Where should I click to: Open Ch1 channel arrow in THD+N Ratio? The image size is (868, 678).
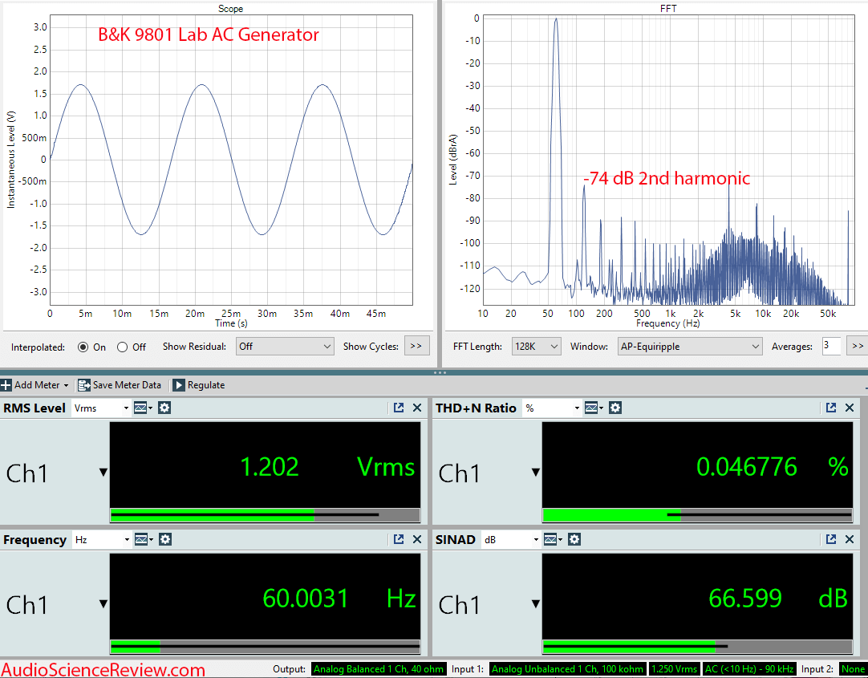[x=535, y=472]
